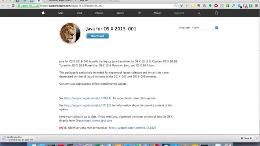Viewport: 260px width, 146px height.
Task: Click the blue ghost extension icon
Action: 239,6
